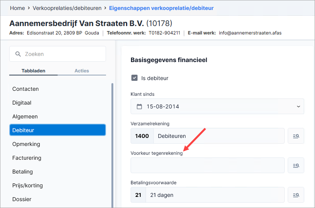Uncheck the Is debiteur checkbox

click(134, 78)
